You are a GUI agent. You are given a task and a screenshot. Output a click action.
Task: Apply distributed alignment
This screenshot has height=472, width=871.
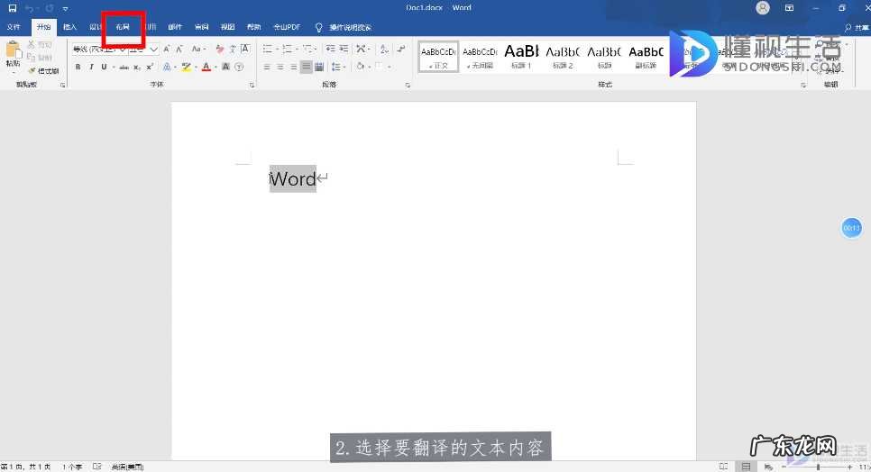pos(319,68)
